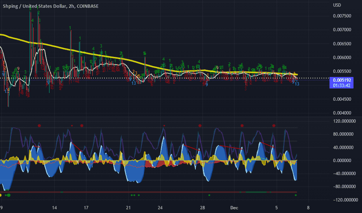
Task: Click the green dot at oscillator bottom far right
Action: coord(296,195)
